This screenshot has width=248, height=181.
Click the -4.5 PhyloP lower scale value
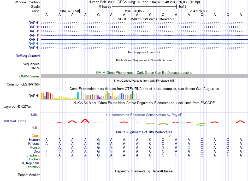pos(34,128)
